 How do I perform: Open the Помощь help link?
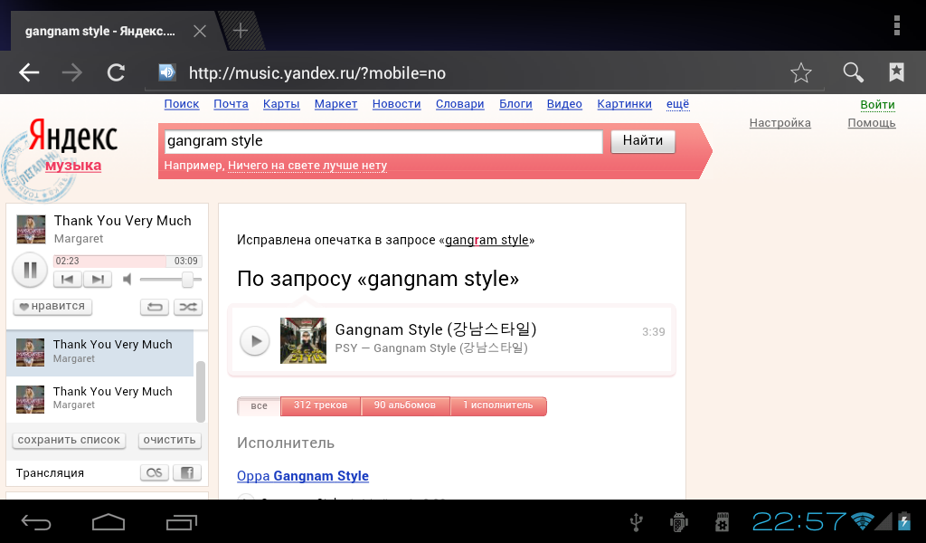(x=872, y=123)
